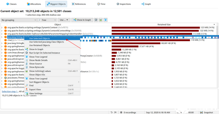
Task: Expand the ParameterMappingTokenHandler row
Action: 2,34
